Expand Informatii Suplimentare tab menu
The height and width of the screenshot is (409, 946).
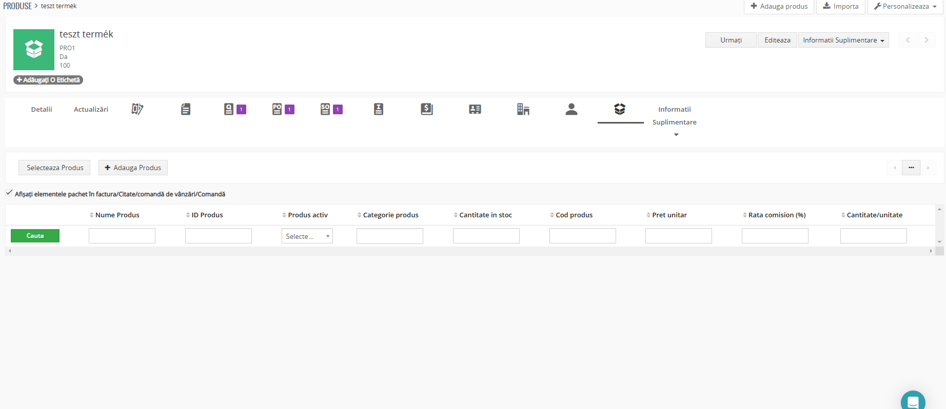[x=675, y=121]
